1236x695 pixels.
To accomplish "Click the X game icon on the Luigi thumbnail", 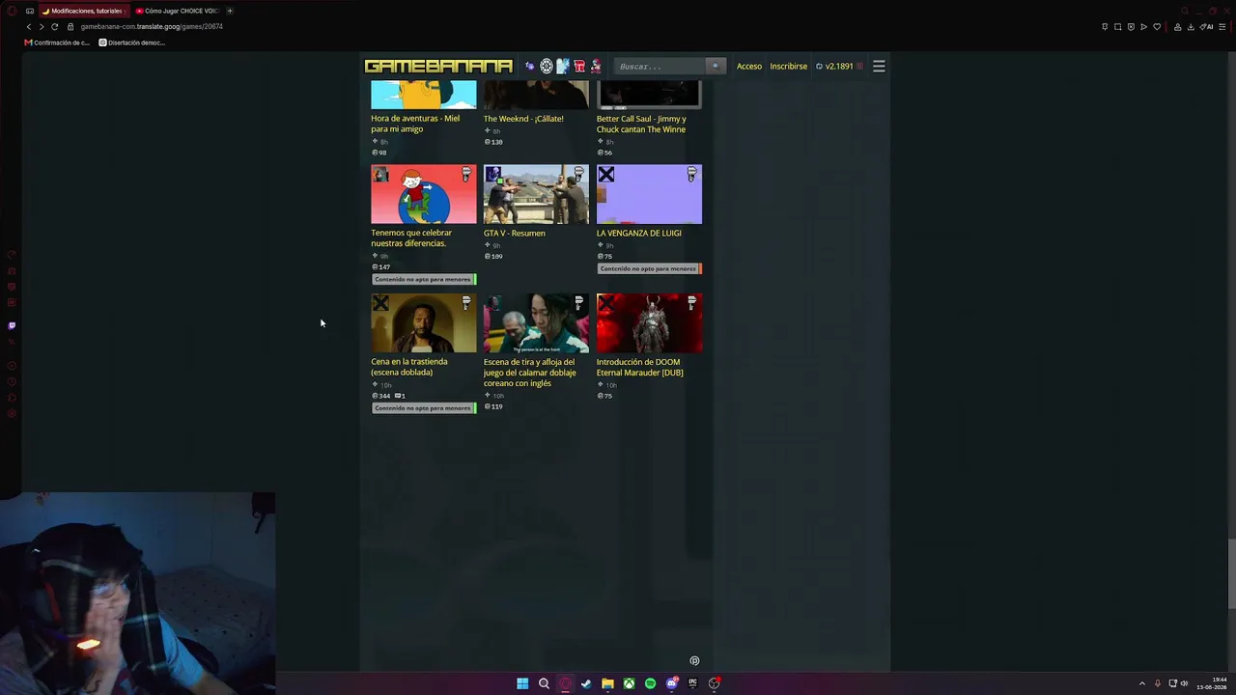I will pos(606,175).
